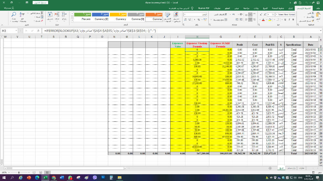Click the Sort & Filter icon
The height and width of the screenshot is (181, 323).
tap(22, 15)
